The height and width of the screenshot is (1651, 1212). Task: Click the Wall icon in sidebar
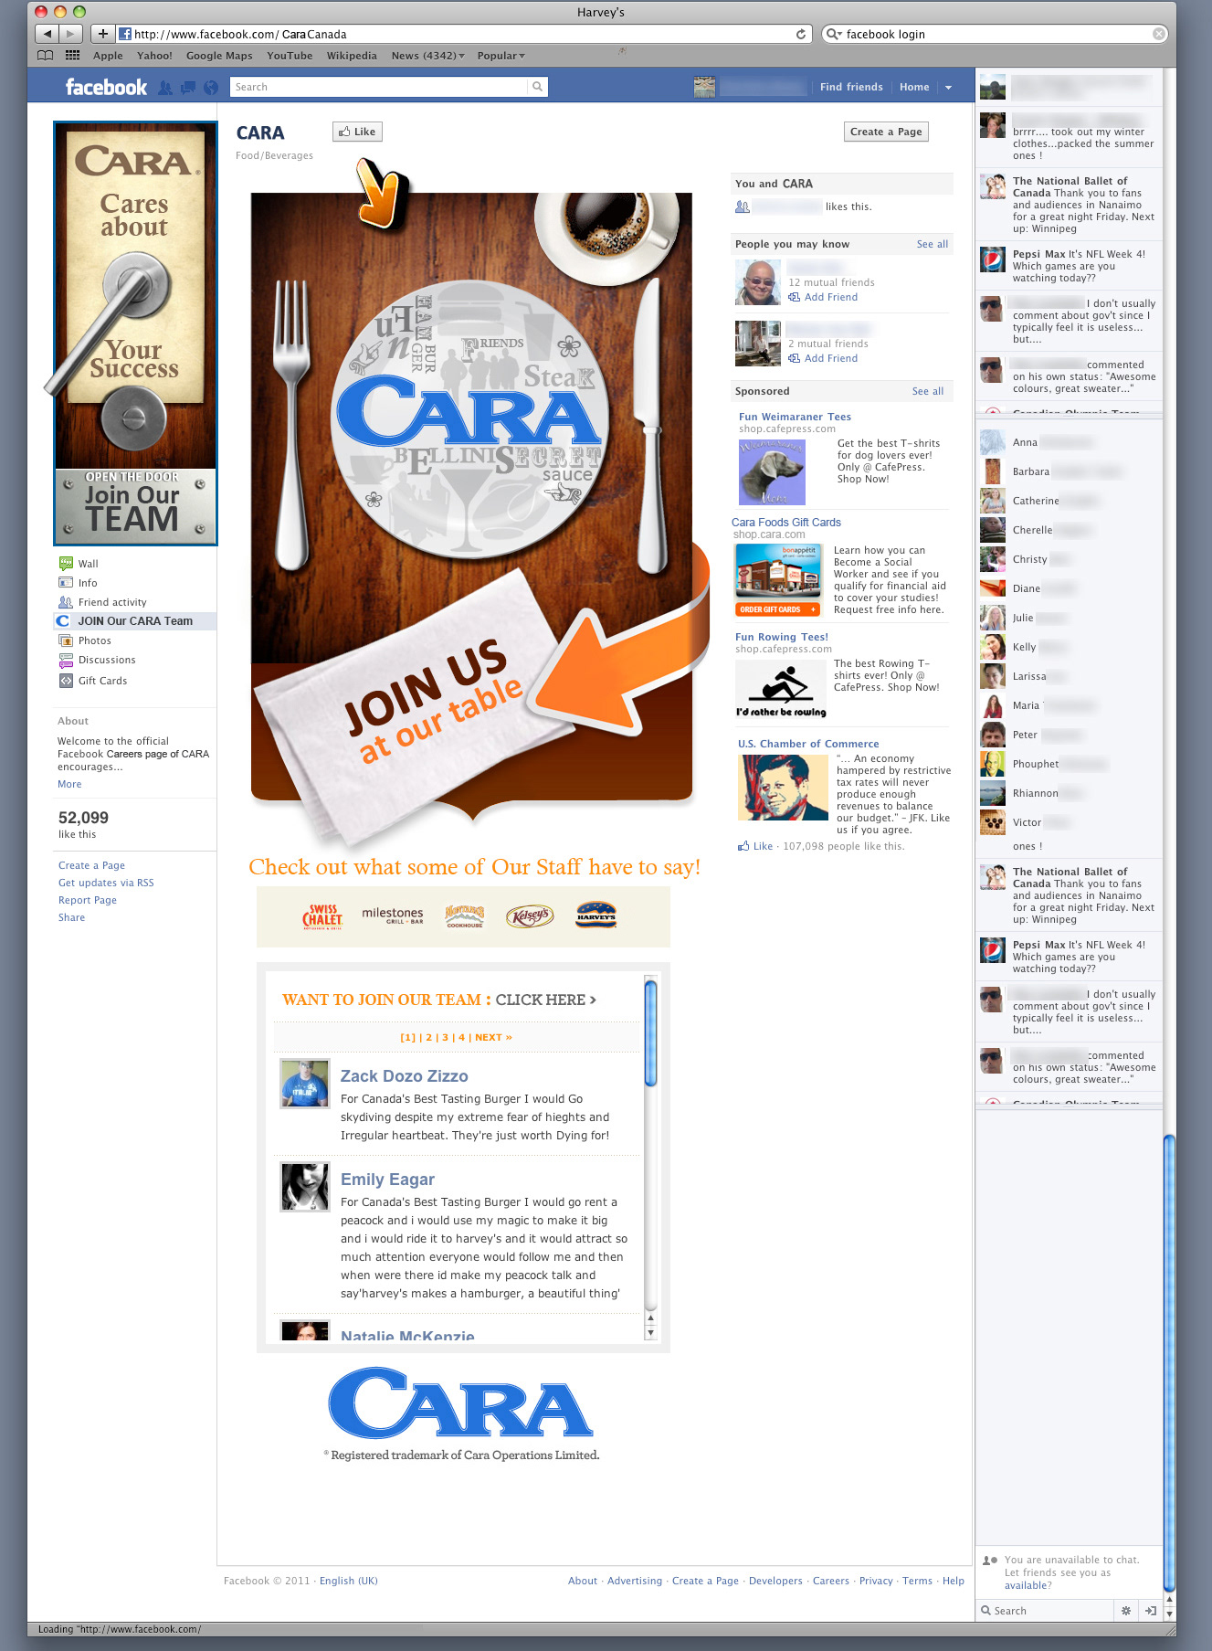66,564
